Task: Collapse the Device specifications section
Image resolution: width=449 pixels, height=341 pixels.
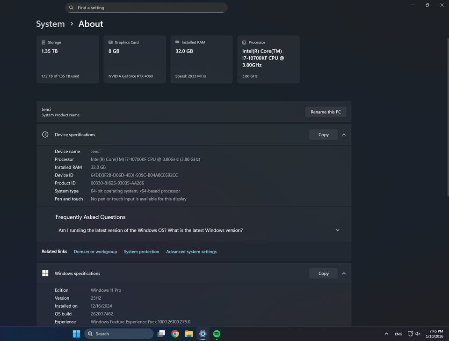Action: point(344,134)
